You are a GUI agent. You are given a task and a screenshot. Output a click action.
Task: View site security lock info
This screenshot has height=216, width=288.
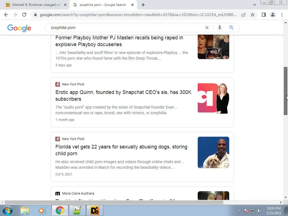pos(35,15)
